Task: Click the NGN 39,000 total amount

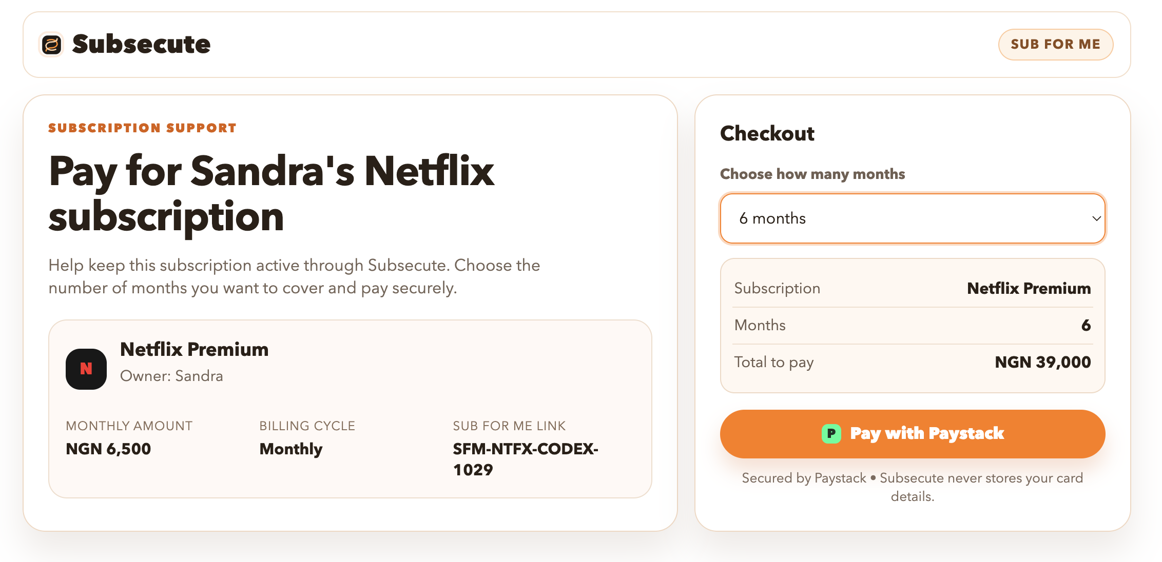Action: pos(1042,362)
